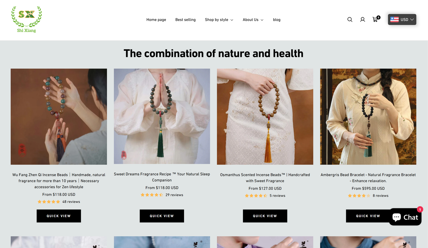Viewport: 428px width, 248px height.
Task: Open the Osmanthus beads product photo
Action: [265, 117]
